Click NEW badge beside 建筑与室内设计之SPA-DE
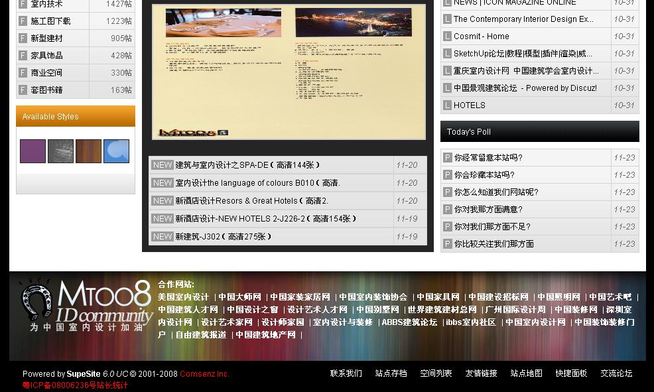654x392 pixels. [x=163, y=165]
